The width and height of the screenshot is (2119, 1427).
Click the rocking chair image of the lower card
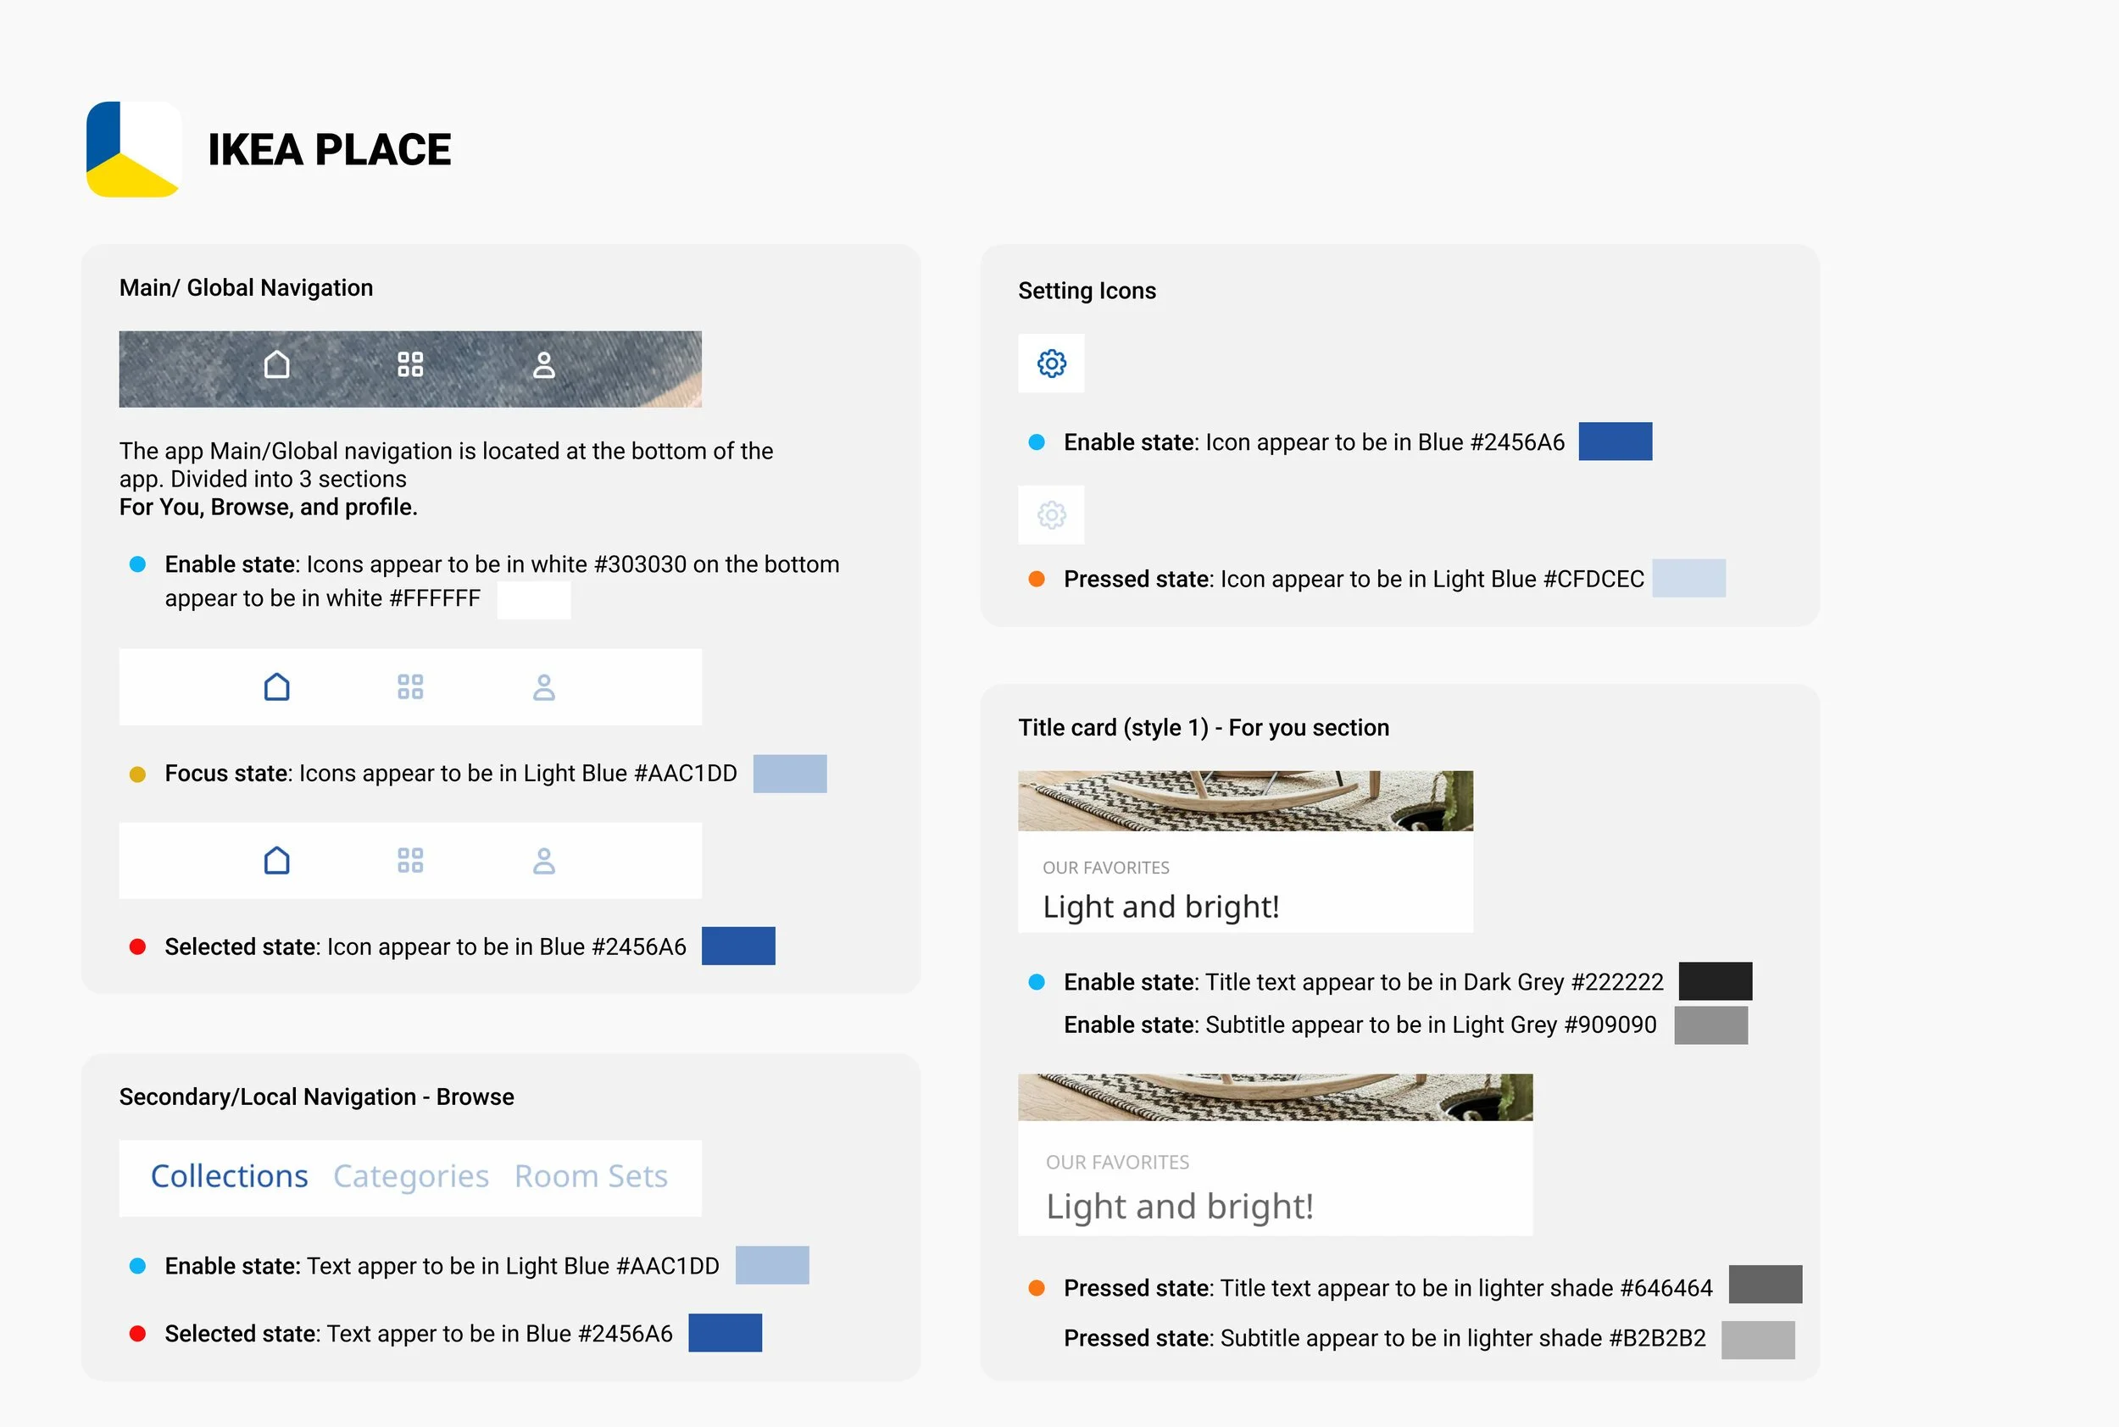click(x=1274, y=1097)
